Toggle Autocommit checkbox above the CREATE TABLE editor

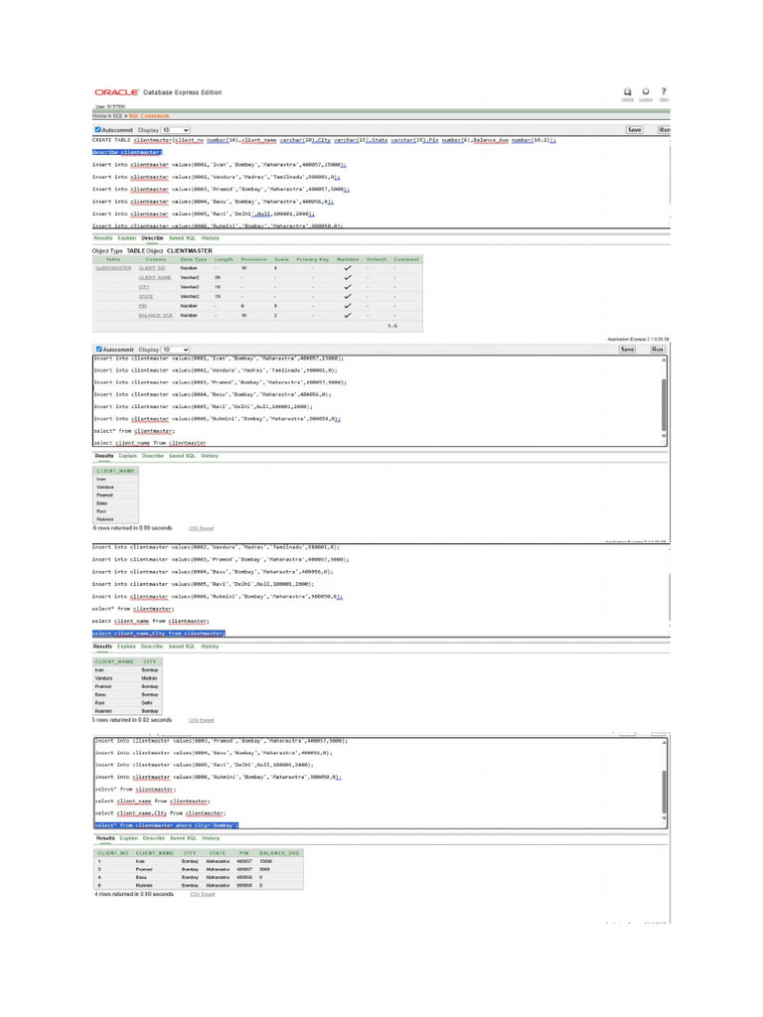pyautogui.click(x=98, y=130)
